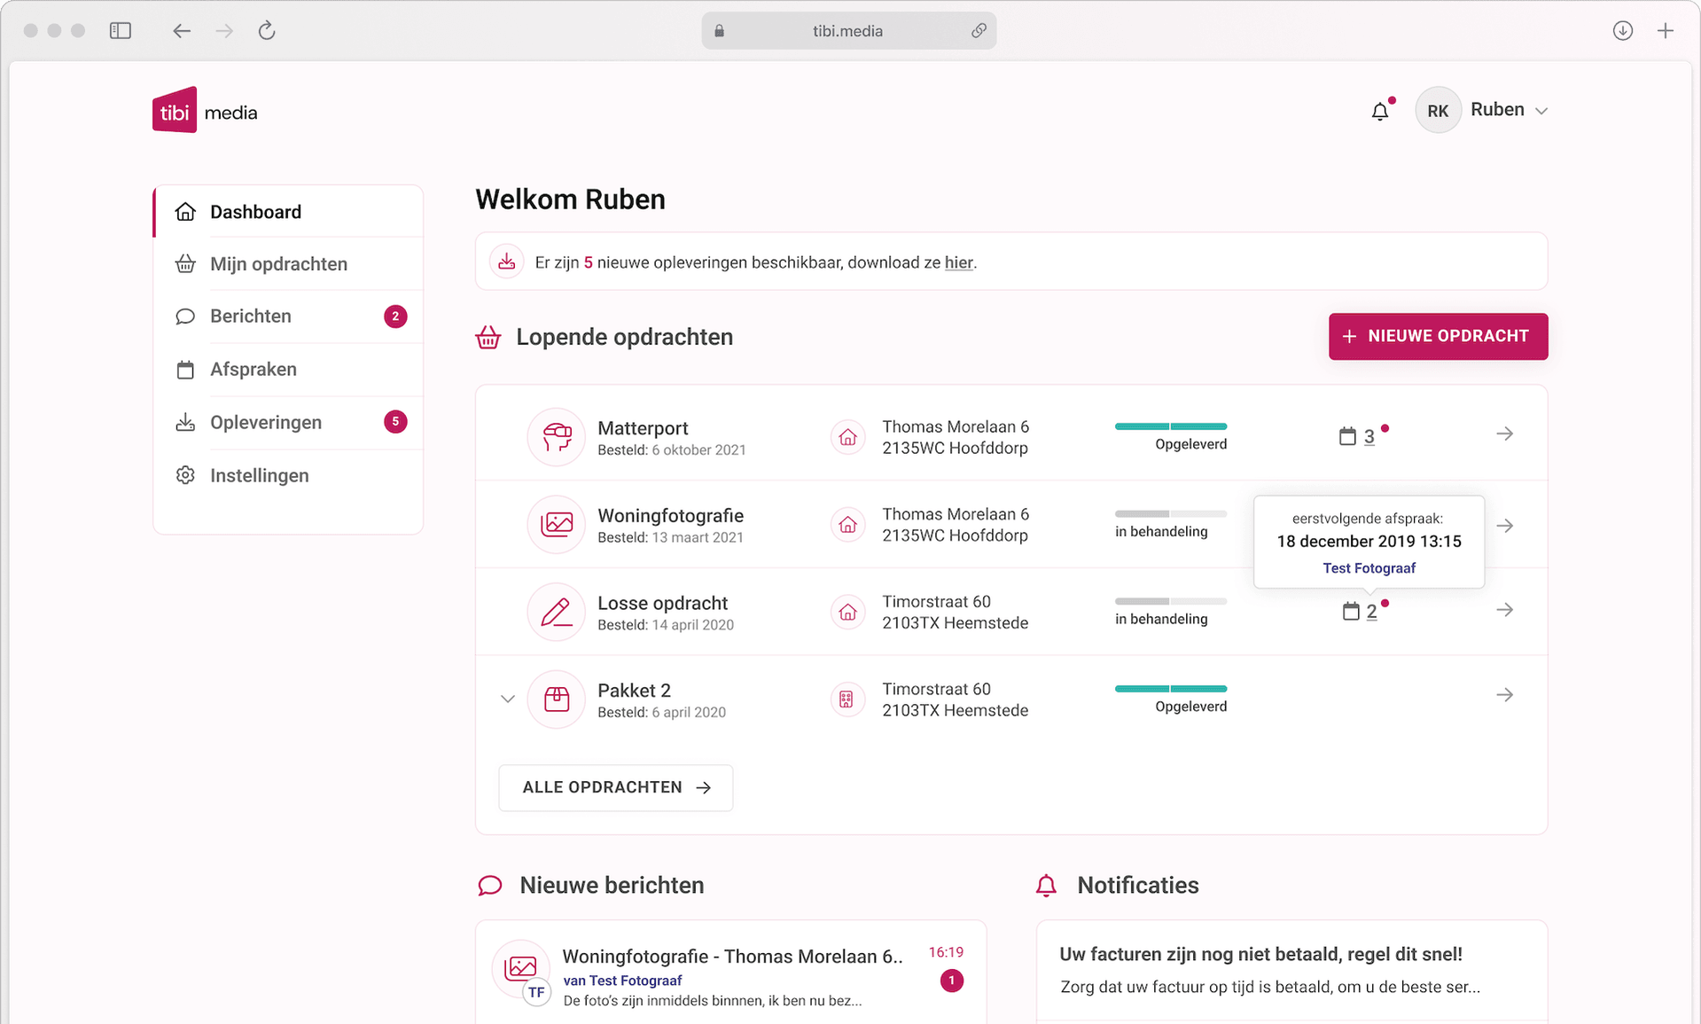Screen dimensions: 1701x1024
Task: Click the Matterport order icon
Action: point(556,436)
